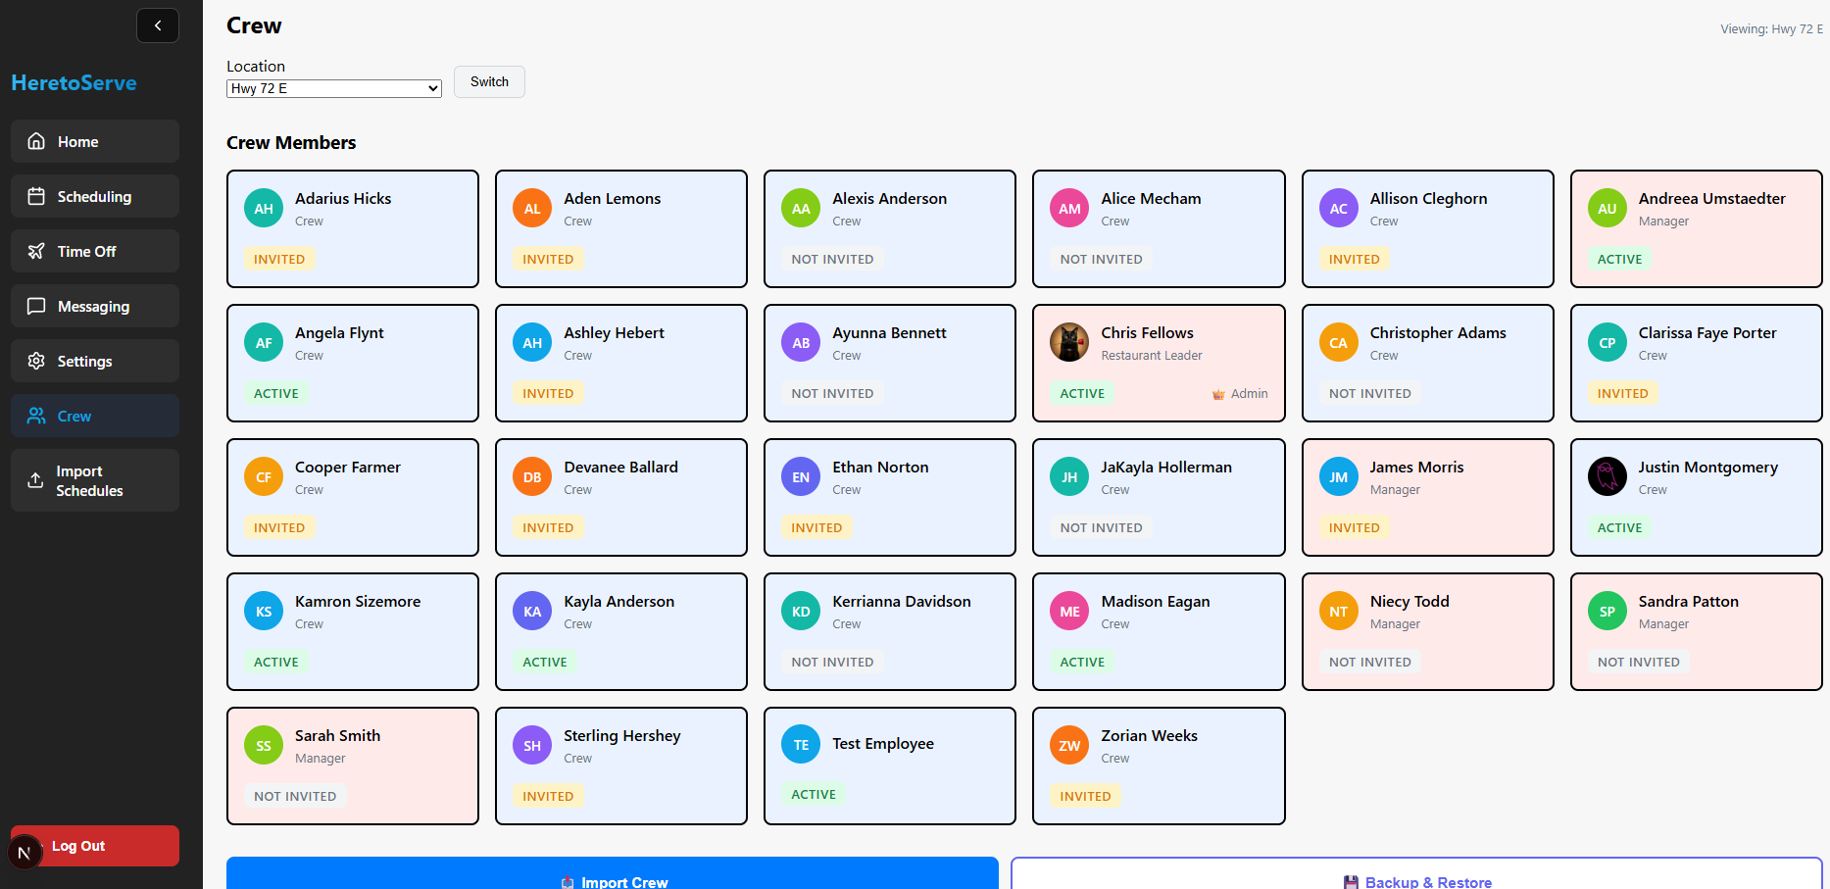The height and width of the screenshot is (889, 1830).
Task: Go to Scheduling in the sidebar menu
Action: click(x=95, y=196)
